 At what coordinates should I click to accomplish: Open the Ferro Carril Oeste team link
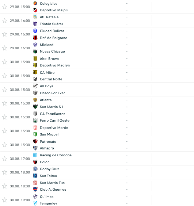54,121
